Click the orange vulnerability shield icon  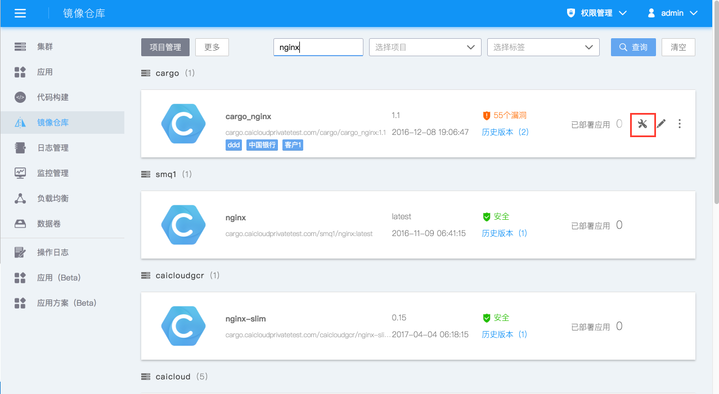coord(487,115)
